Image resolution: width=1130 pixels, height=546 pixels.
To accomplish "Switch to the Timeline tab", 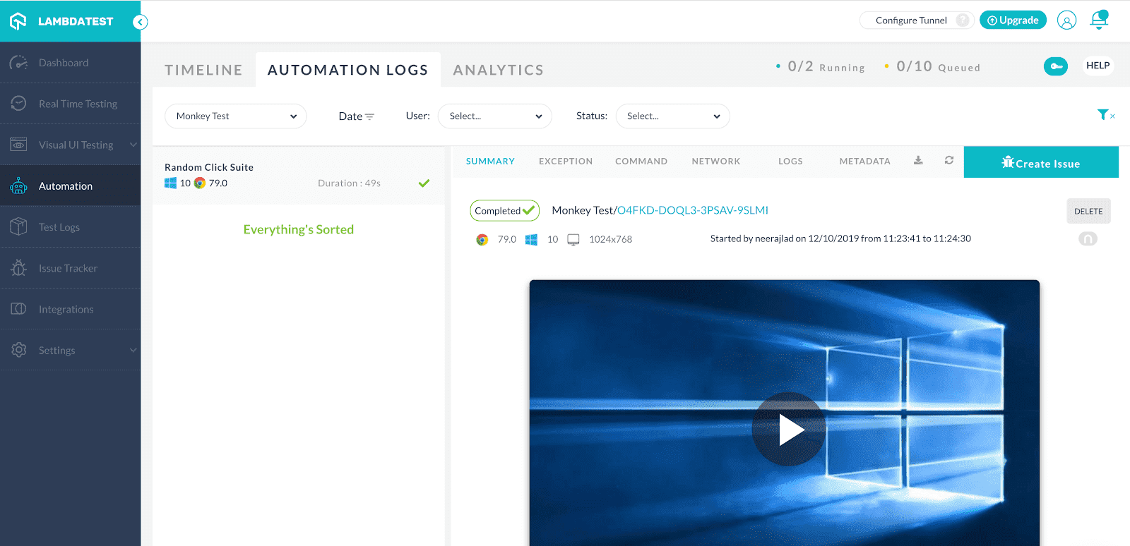I will (x=203, y=70).
